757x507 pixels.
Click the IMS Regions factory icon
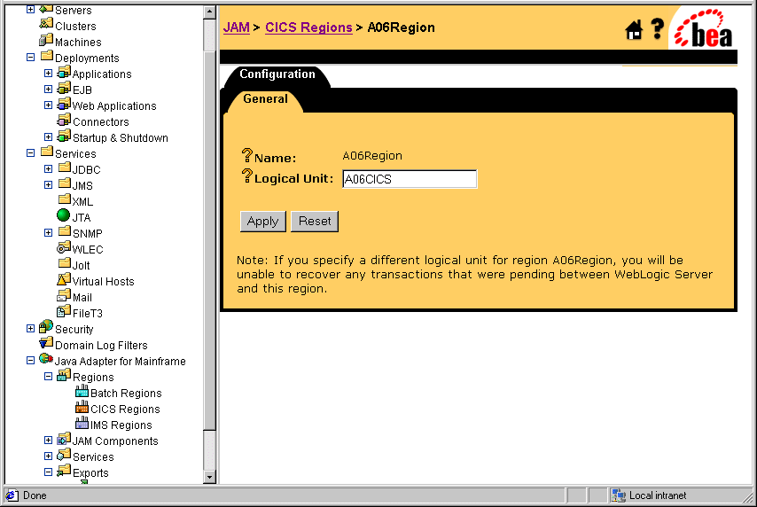click(82, 423)
